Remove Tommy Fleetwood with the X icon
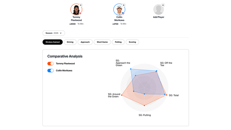 (x=81, y=5)
